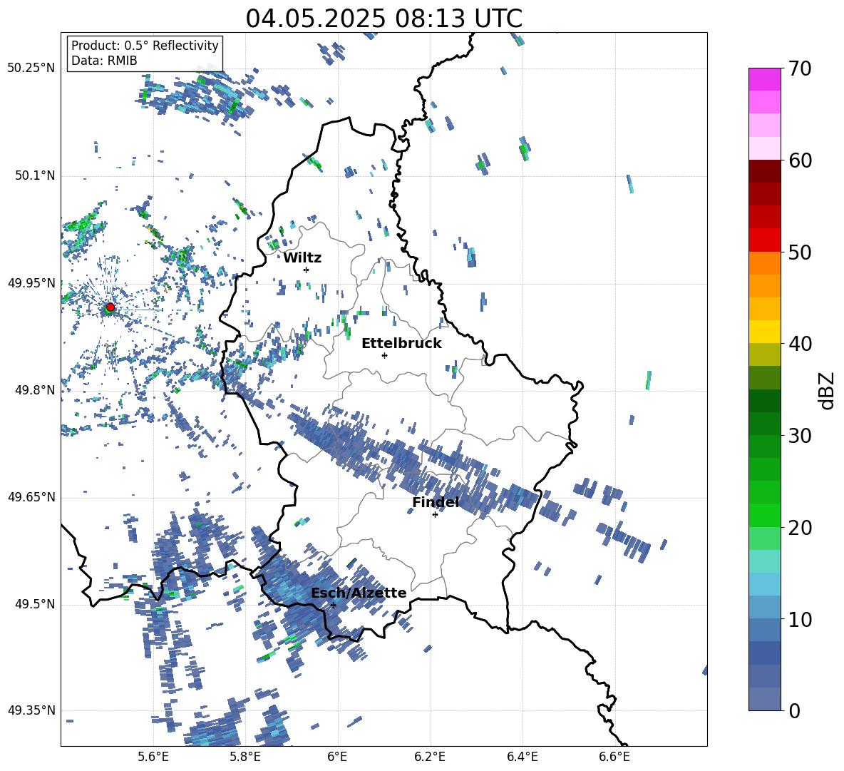The height and width of the screenshot is (771, 844).
Task: Click the colorbar tick label 20
Action: pos(800,528)
